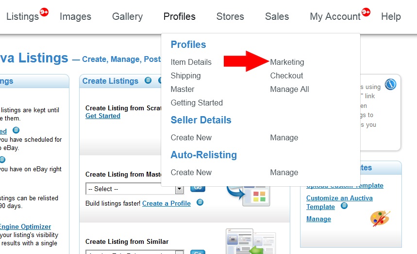Select Getting Started under Profiles

(x=197, y=103)
